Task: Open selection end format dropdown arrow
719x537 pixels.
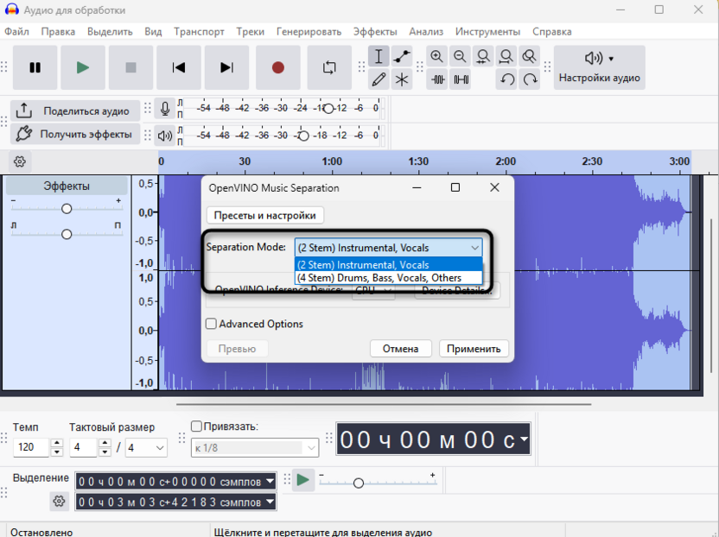Action: (270, 502)
